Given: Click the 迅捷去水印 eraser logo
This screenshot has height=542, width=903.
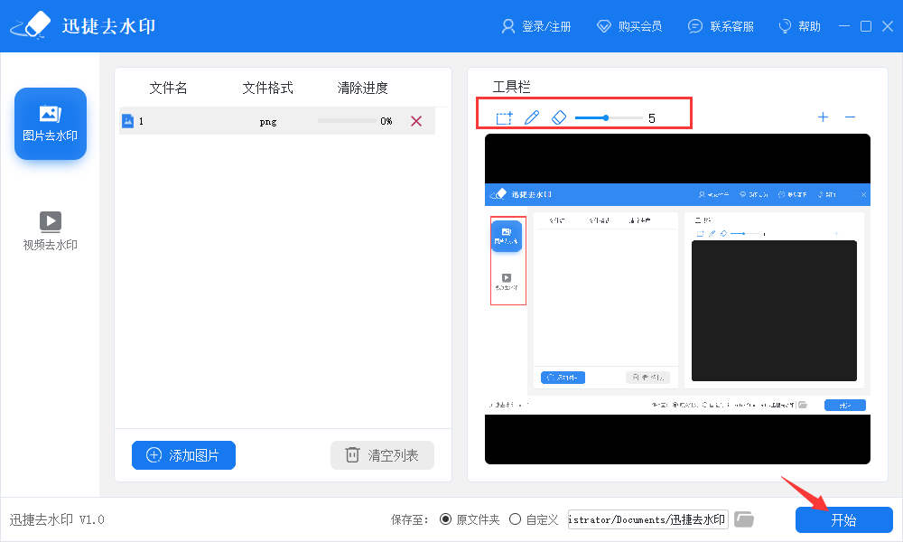Looking at the screenshot, I should coord(31,25).
